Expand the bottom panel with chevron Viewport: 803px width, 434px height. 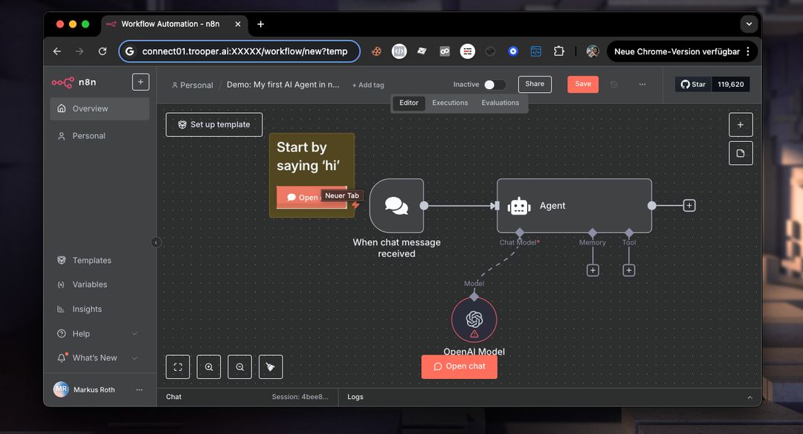749,397
